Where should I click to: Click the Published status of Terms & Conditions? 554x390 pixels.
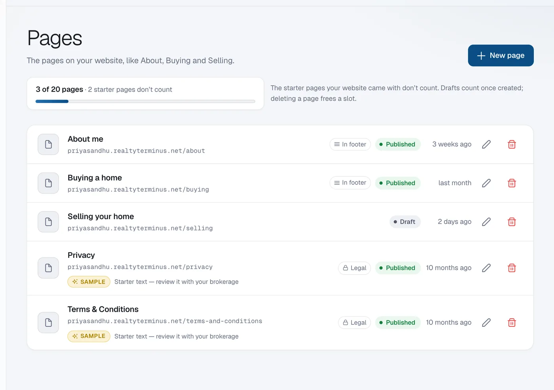pos(398,323)
